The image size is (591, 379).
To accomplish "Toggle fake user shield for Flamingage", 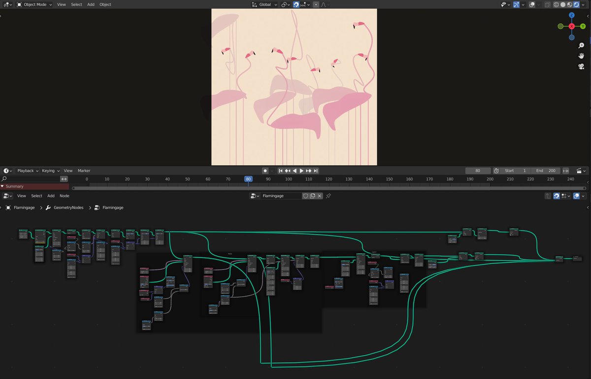I will tap(305, 196).
